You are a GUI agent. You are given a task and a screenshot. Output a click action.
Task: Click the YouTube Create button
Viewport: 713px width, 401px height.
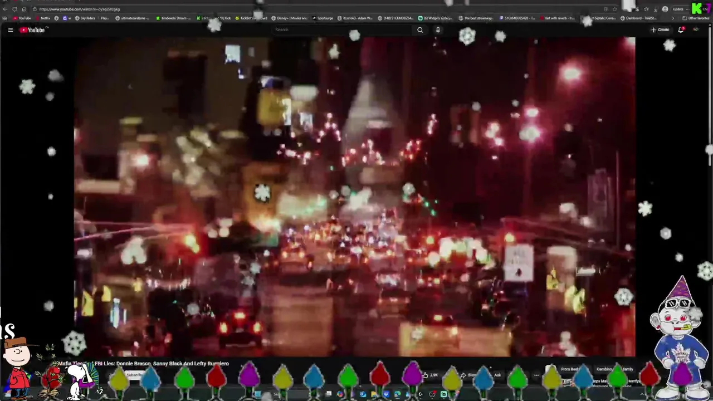(660, 30)
